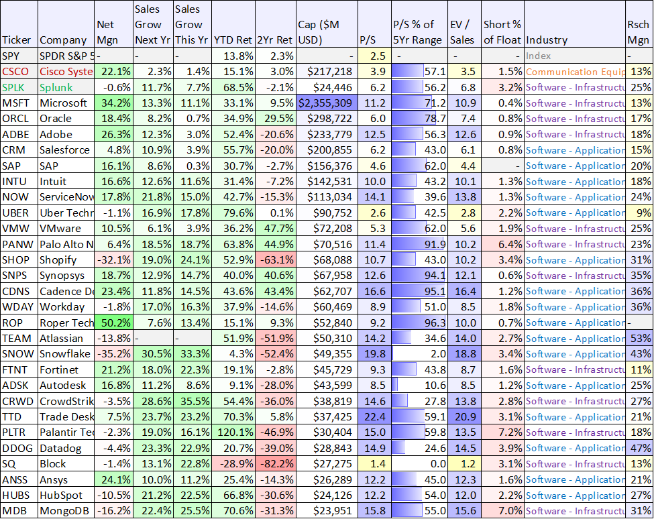This screenshot has height=519, width=654.
Task: Select the Short % of Float header
Action: (x=502, y=24)
